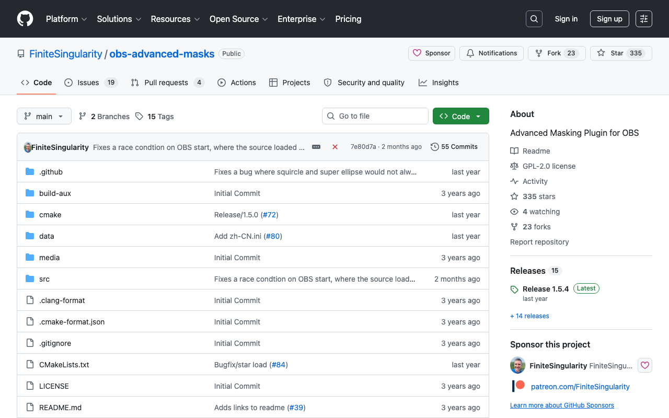Switch to the Actions tab
This screenshot has width=669, height=418.
(237, 83)
